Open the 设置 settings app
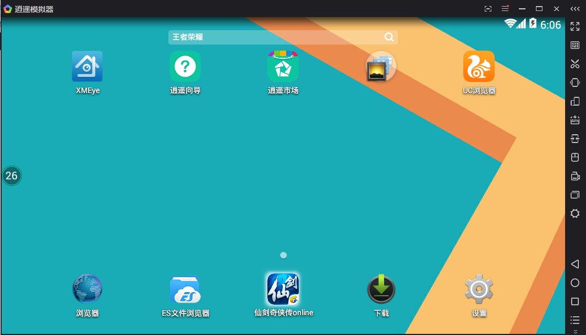 (479, 289)
